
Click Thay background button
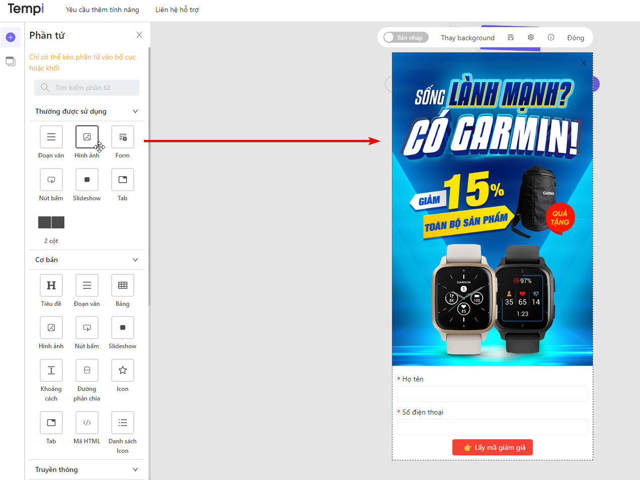coord(468,38)
